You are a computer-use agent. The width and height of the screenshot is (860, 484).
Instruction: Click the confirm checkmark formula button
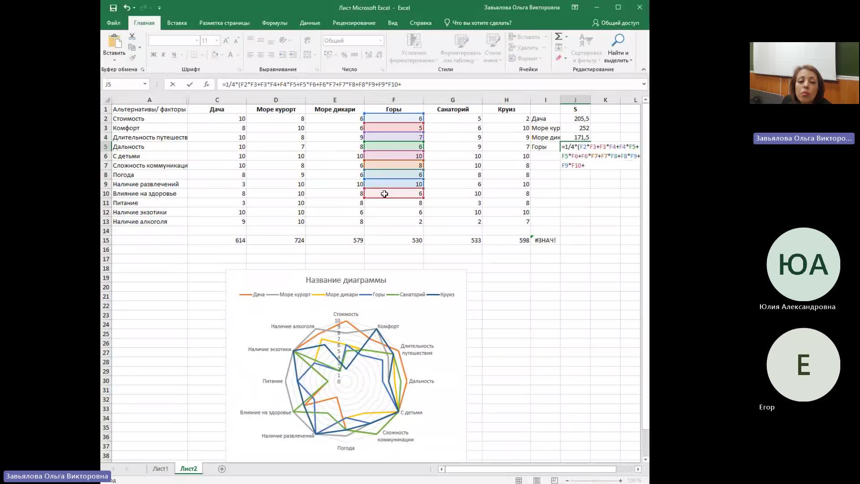pos(189,84)
